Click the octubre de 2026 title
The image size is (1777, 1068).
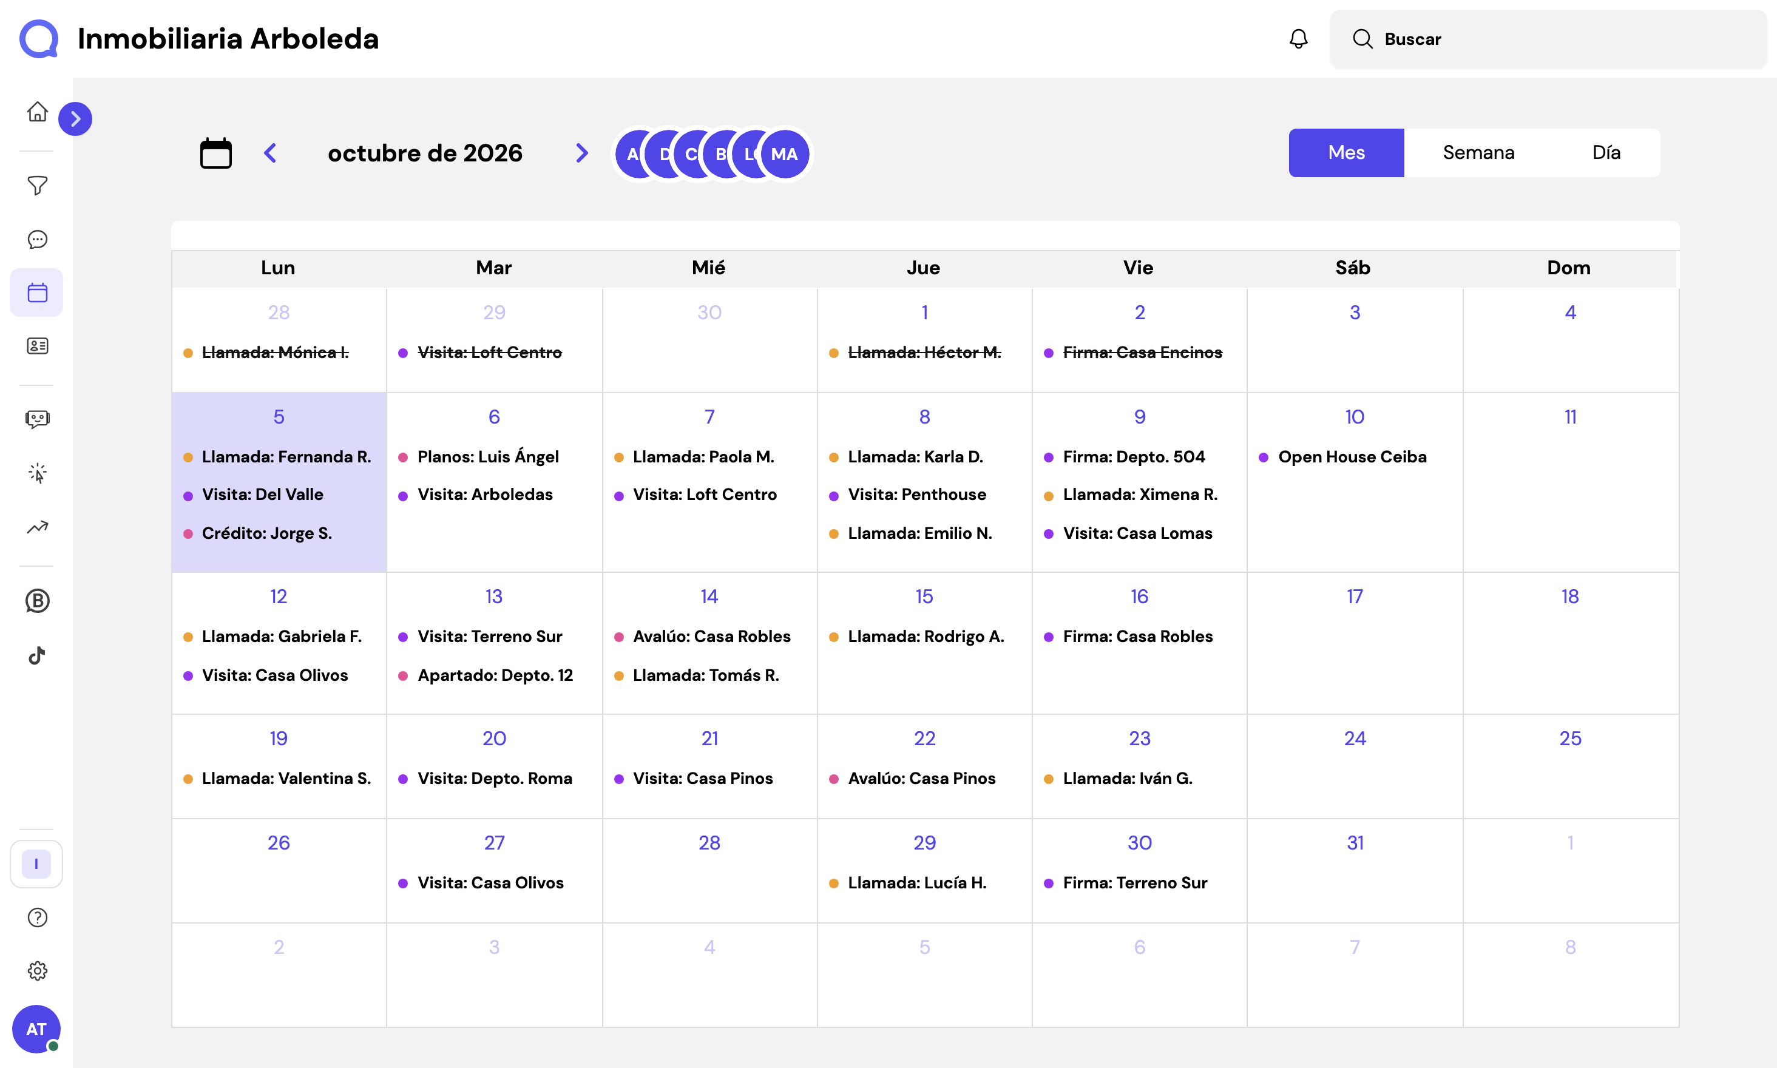(x=425, y=152)
